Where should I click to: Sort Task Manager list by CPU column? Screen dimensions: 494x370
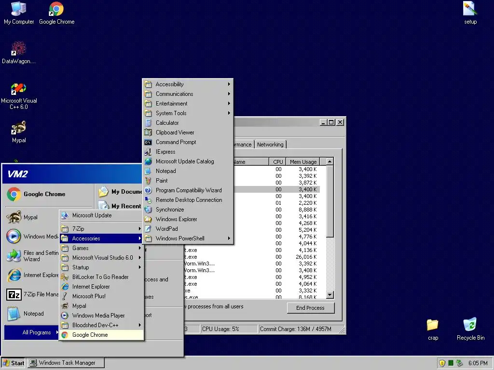277,162
